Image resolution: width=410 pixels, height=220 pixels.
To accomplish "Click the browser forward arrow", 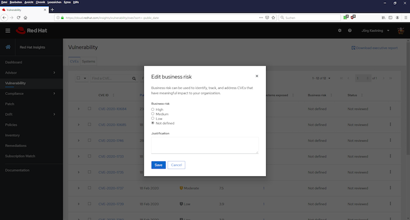I will [12, 18].
